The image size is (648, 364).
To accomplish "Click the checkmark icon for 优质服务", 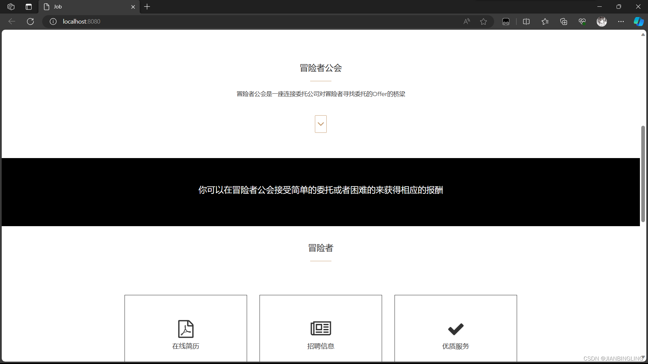I will click(x=456, y=329).
